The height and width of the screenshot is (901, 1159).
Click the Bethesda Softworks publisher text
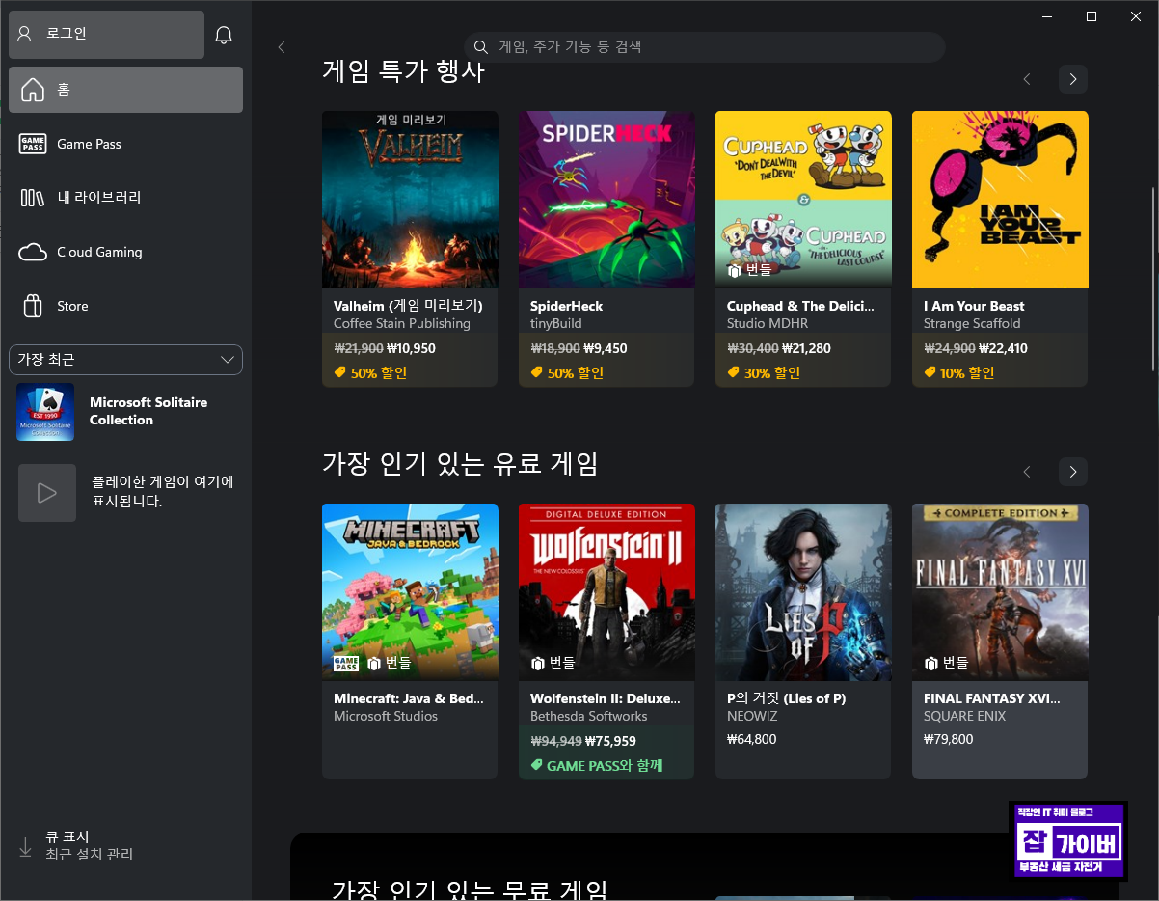pos(589,716)
